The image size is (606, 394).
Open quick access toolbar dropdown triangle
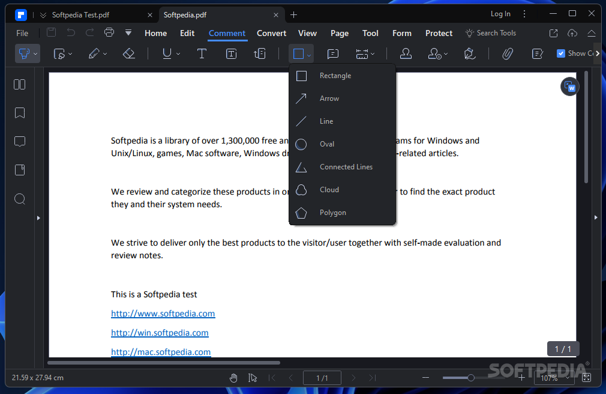128,32
